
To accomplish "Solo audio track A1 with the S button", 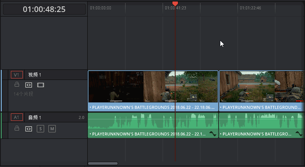I will tap(40, 129).
